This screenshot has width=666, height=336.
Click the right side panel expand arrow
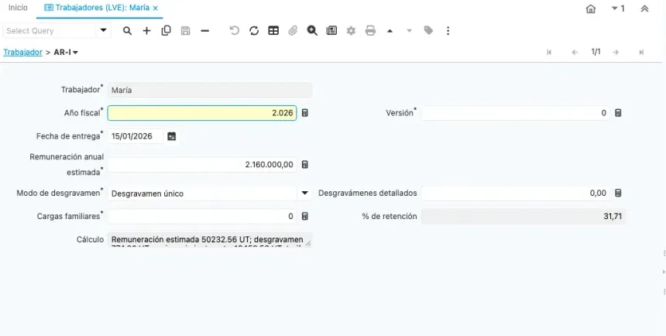[x=664, y=272]
